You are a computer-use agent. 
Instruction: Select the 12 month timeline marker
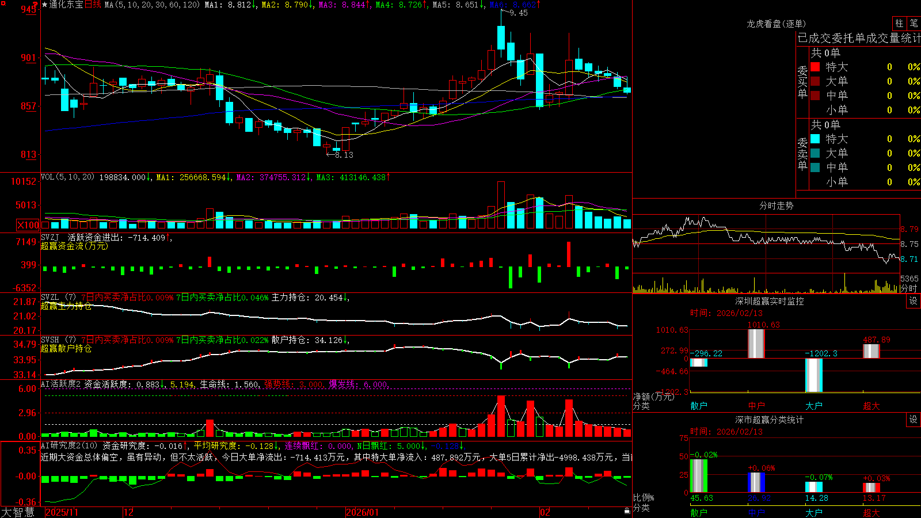coord(128,512)
